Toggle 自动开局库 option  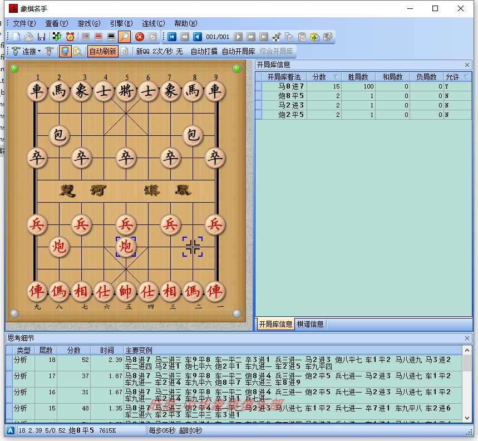238,51
